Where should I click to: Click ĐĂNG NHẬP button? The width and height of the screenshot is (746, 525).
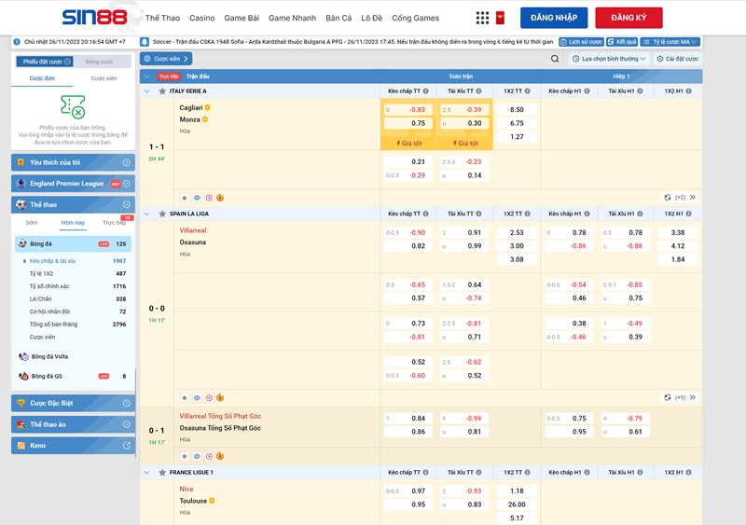[x=554, y=18]
